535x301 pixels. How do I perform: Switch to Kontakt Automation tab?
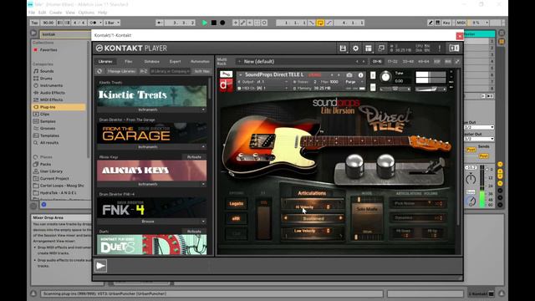pos(200,61)
